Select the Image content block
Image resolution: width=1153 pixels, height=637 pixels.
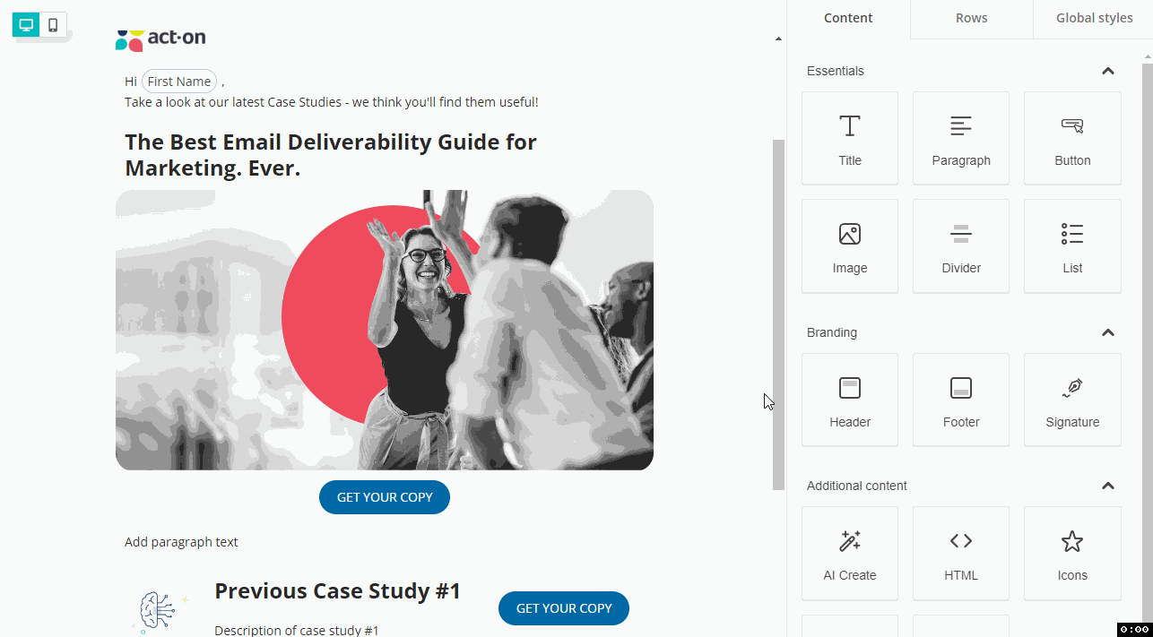pos(850,246)
